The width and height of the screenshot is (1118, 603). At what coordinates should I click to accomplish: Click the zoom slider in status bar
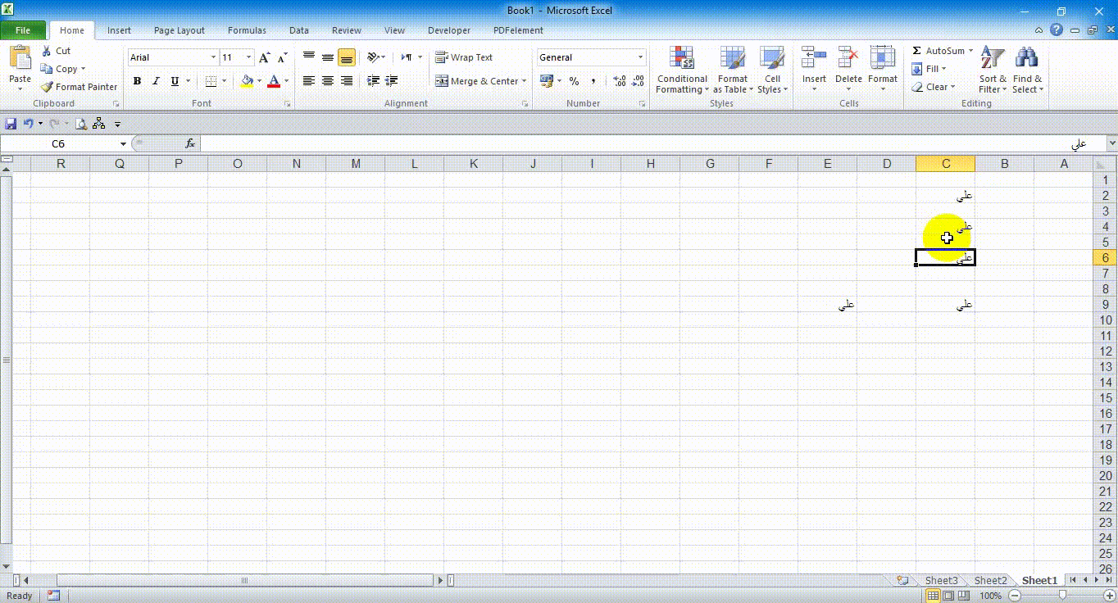click(x=1062, y=596)
